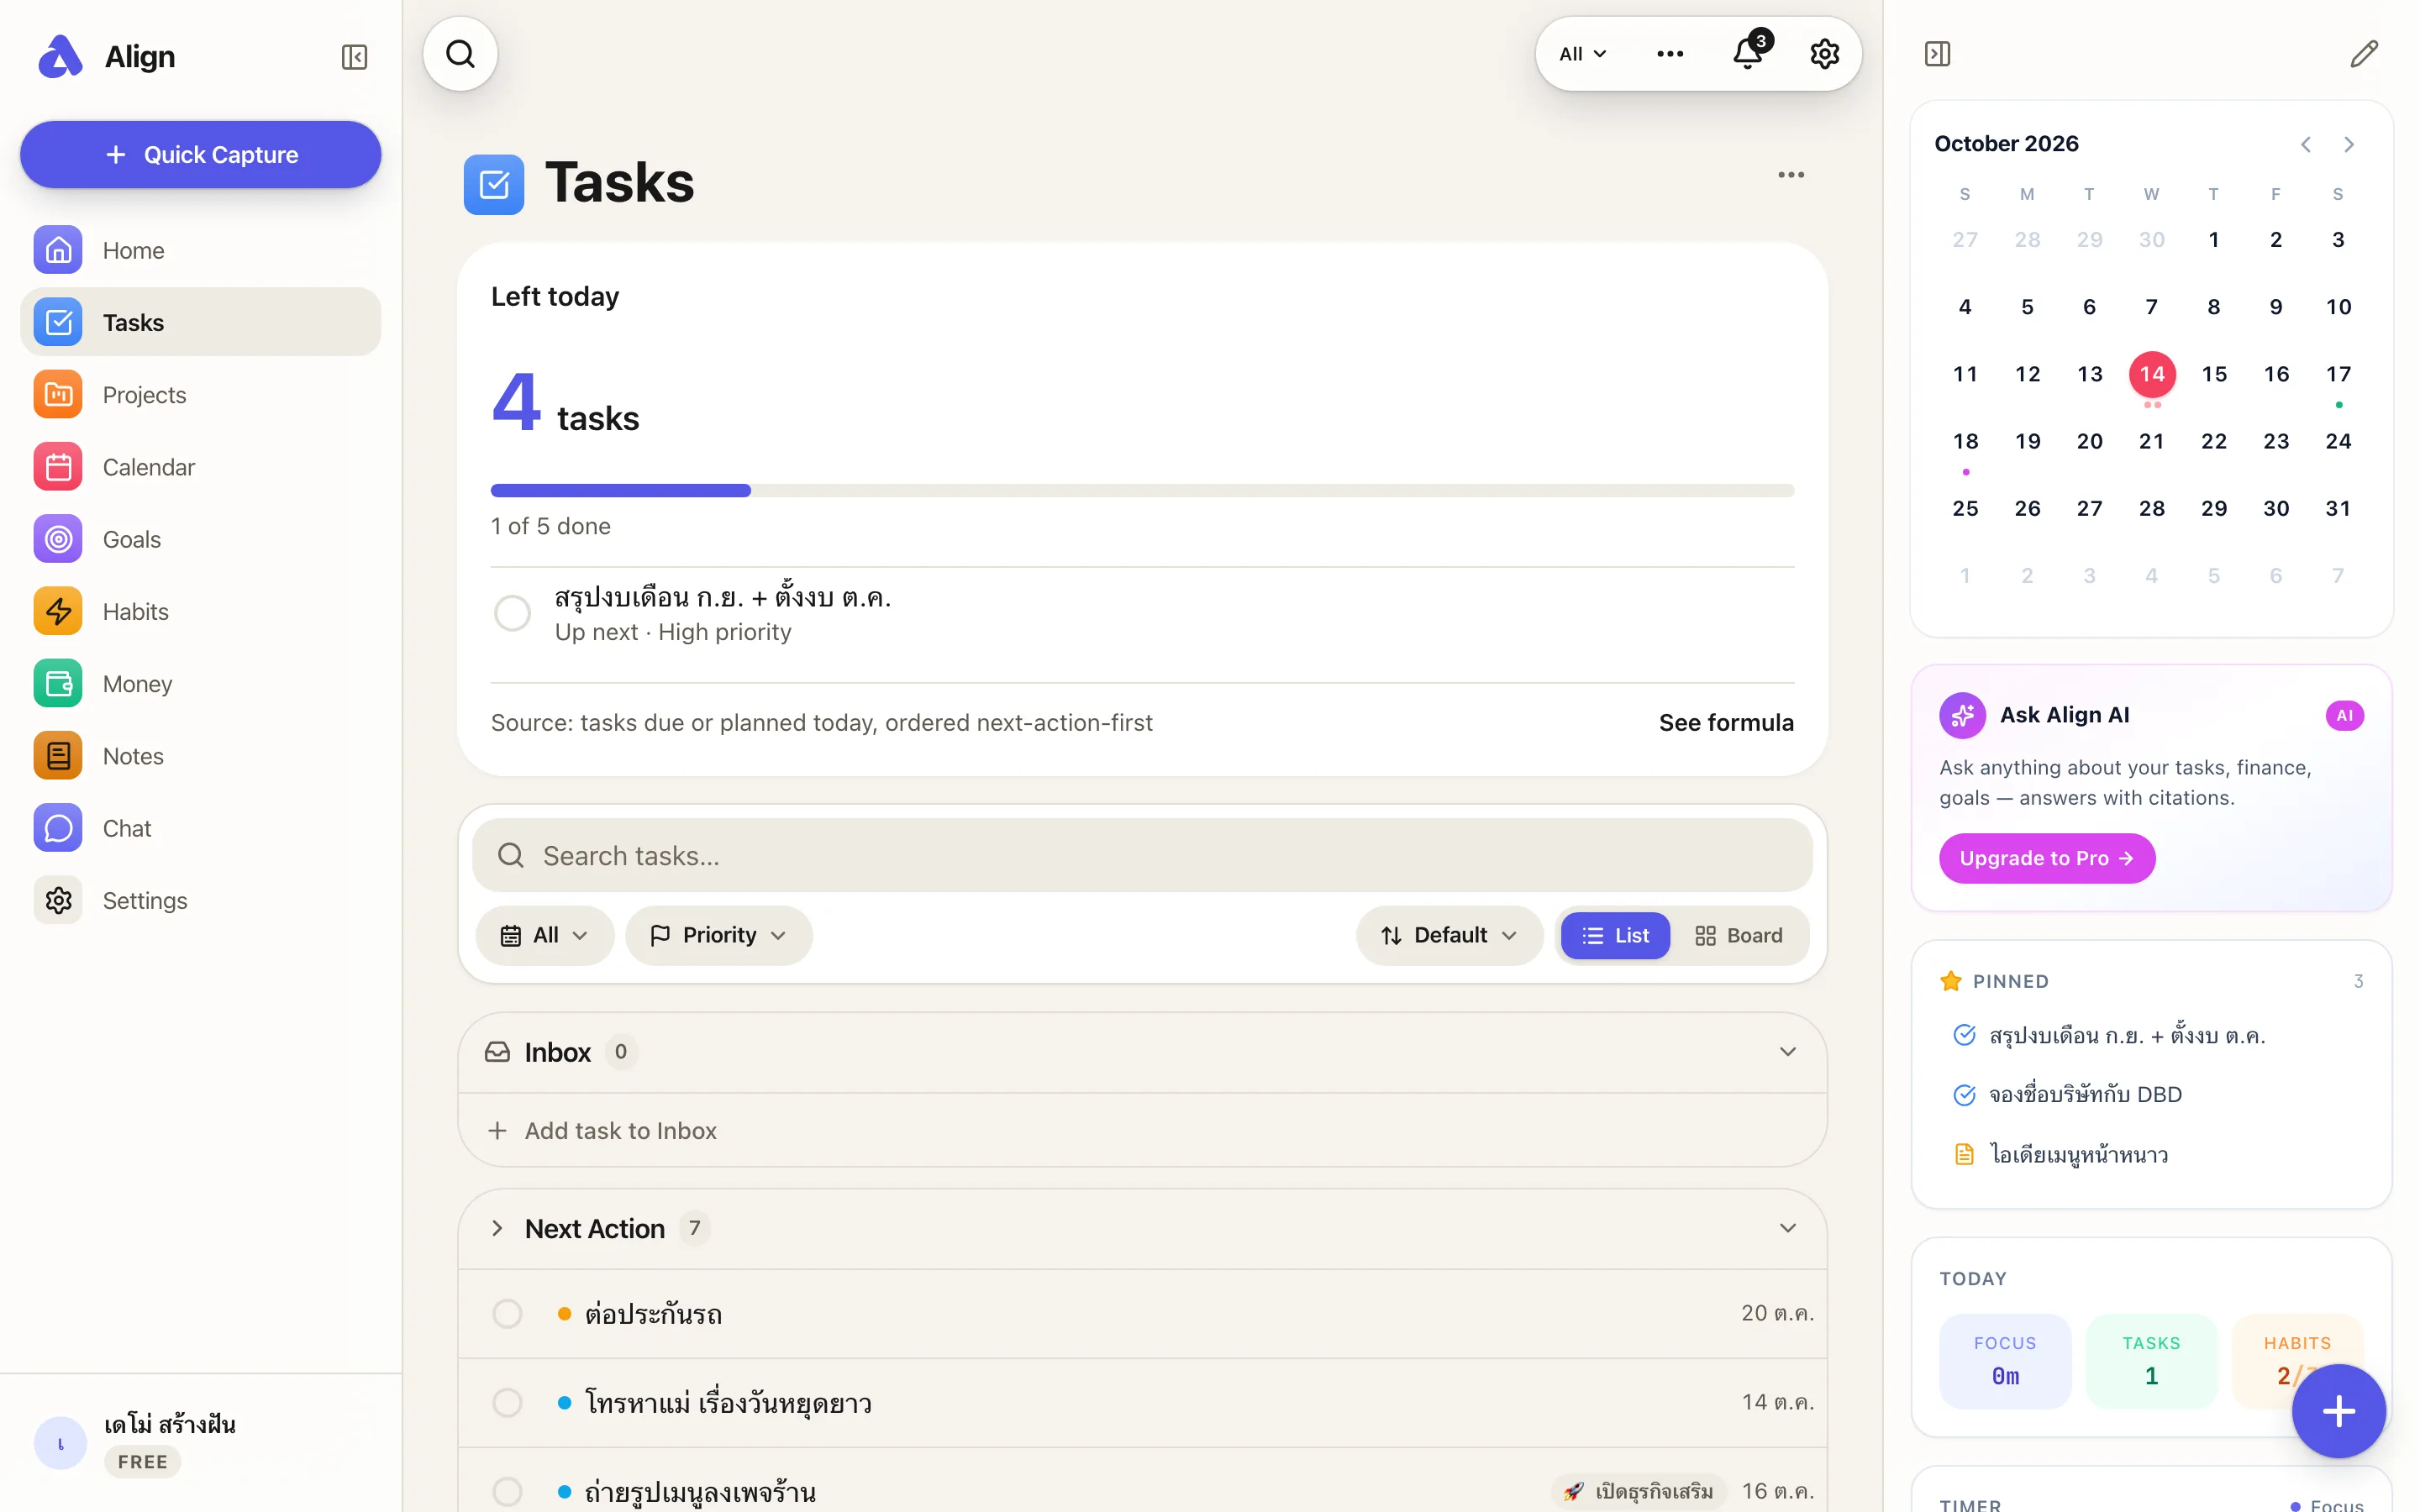2420x1512 pixels.
Task: Mark โทรหาแม่ เรื่องวันหยุดยาว task complete
Action: [507, 1402]
